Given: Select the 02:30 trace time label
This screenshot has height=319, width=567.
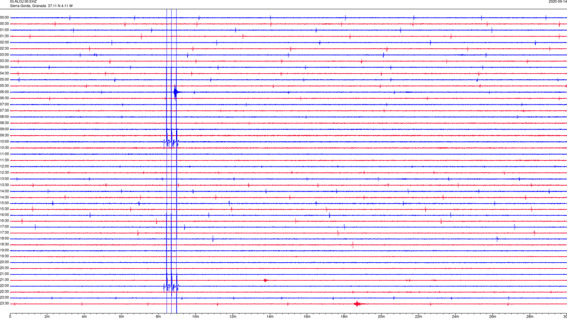Looking at the screenshot, I should (4, 48).
